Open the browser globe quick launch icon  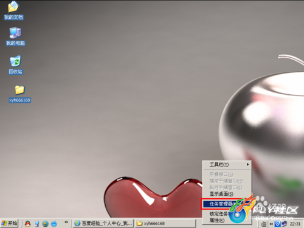45,224
